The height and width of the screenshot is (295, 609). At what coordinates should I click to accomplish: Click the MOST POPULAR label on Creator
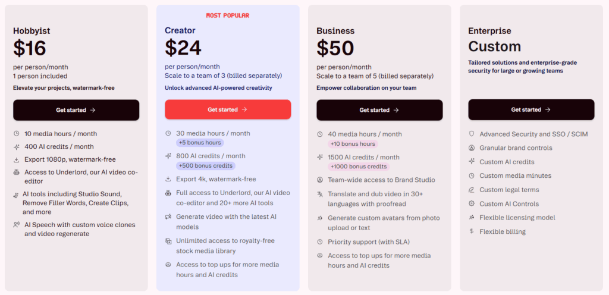[228, 15]
